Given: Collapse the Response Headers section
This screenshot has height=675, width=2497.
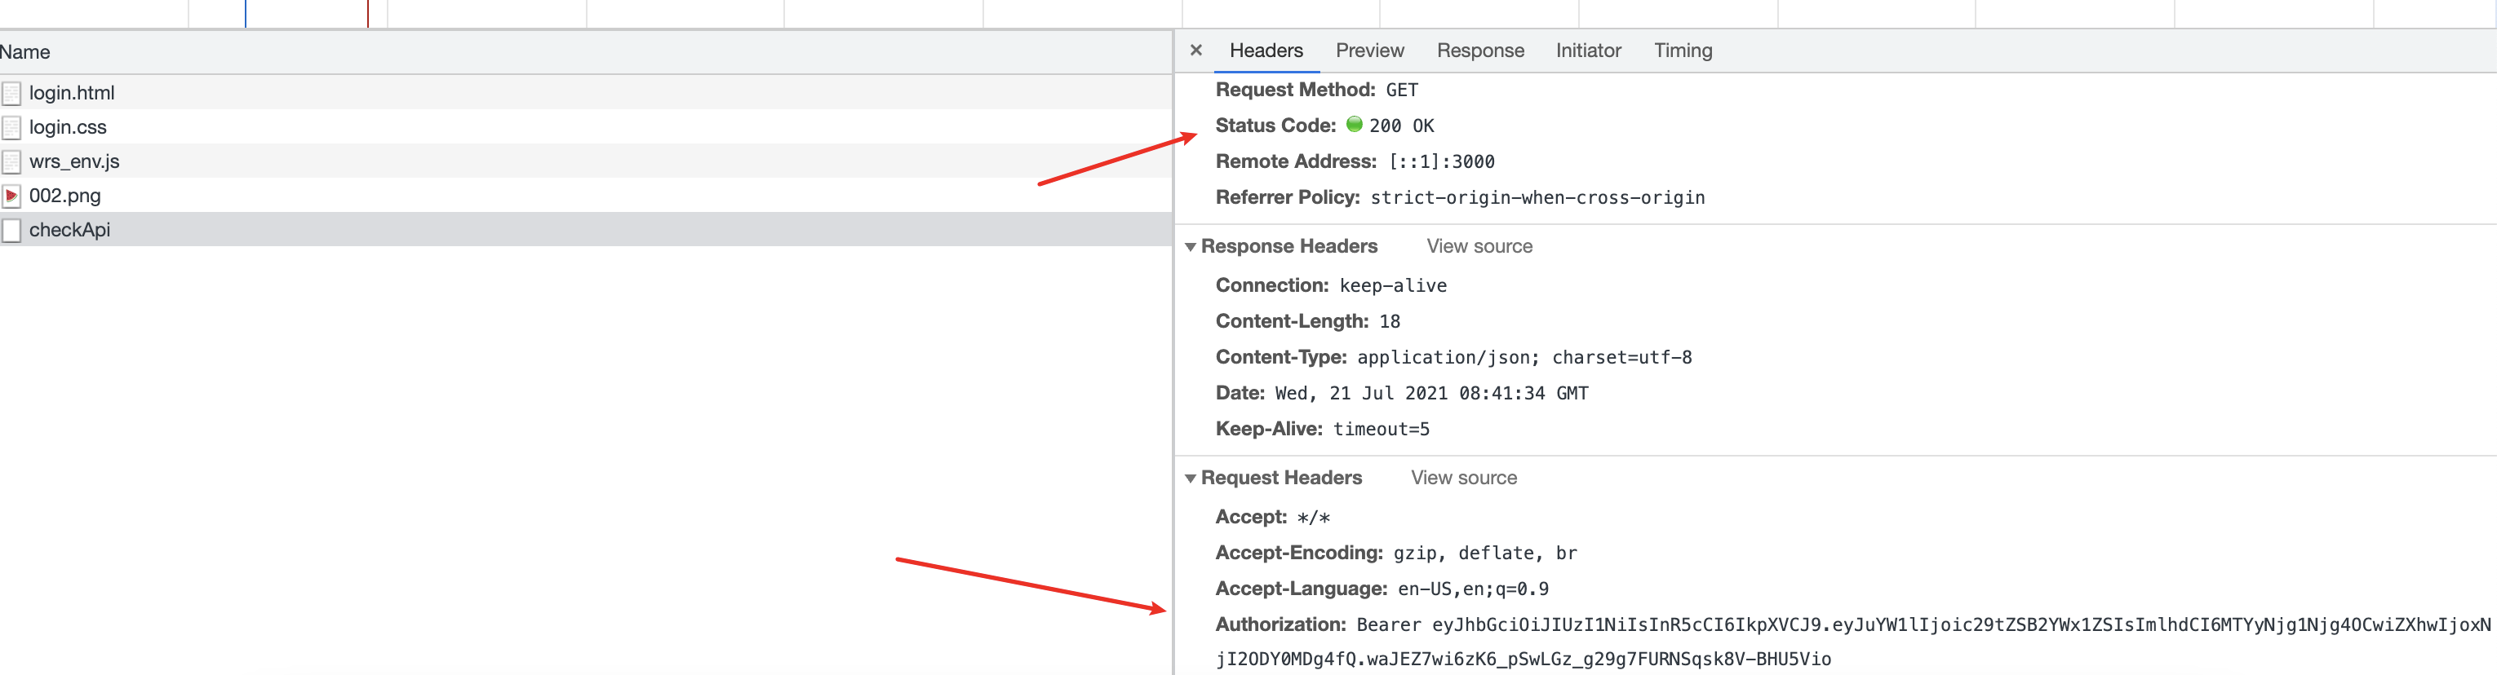Looking at the screenshot, I should point(1191,247).
